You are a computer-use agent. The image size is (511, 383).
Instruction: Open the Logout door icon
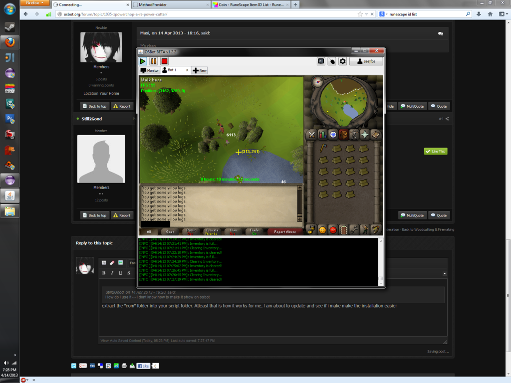344,230
